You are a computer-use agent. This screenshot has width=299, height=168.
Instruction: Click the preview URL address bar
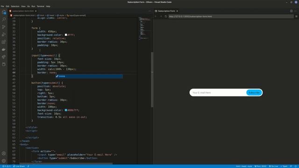(231, 16)
